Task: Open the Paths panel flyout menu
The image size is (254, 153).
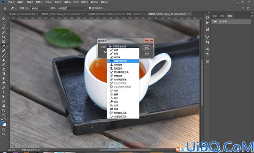Action: (252, 16)
